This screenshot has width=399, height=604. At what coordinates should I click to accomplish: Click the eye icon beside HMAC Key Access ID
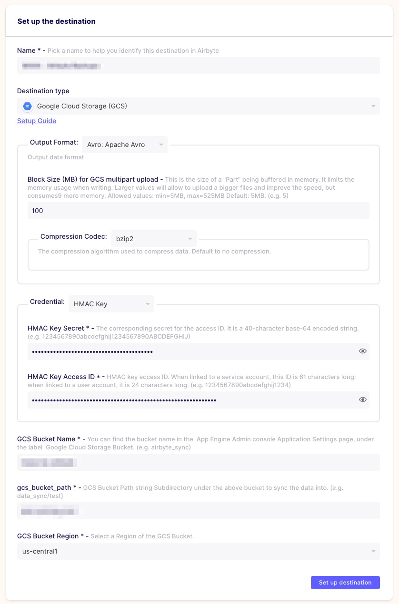363,399
